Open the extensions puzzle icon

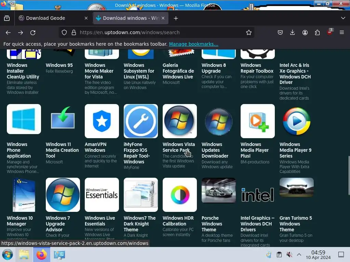[317, 32]
